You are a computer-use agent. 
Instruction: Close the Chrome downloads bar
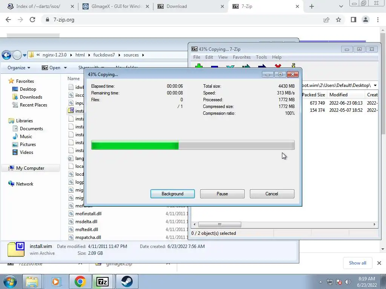click(x=379, y=263)
